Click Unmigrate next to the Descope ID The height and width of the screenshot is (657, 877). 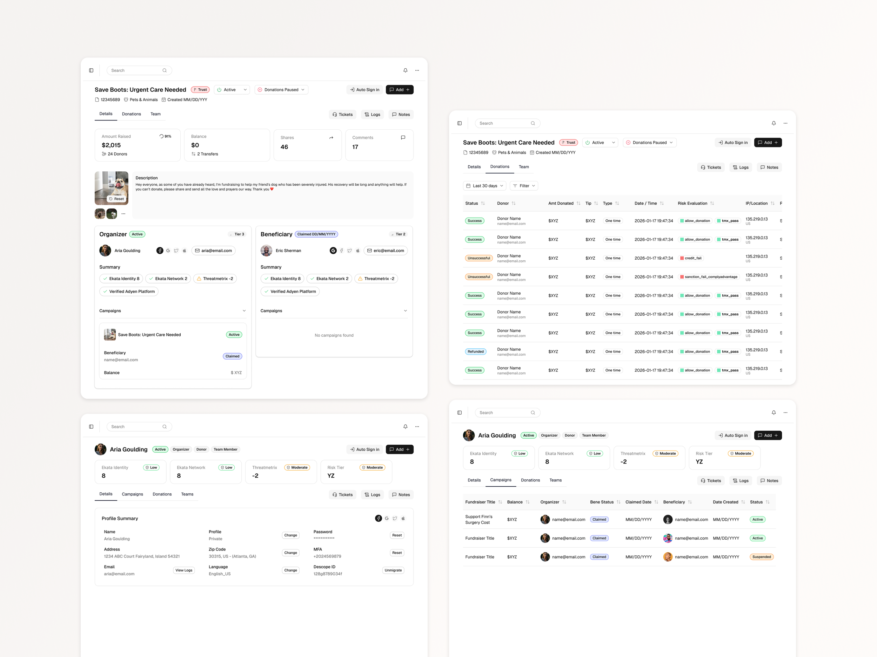(393, 570)
